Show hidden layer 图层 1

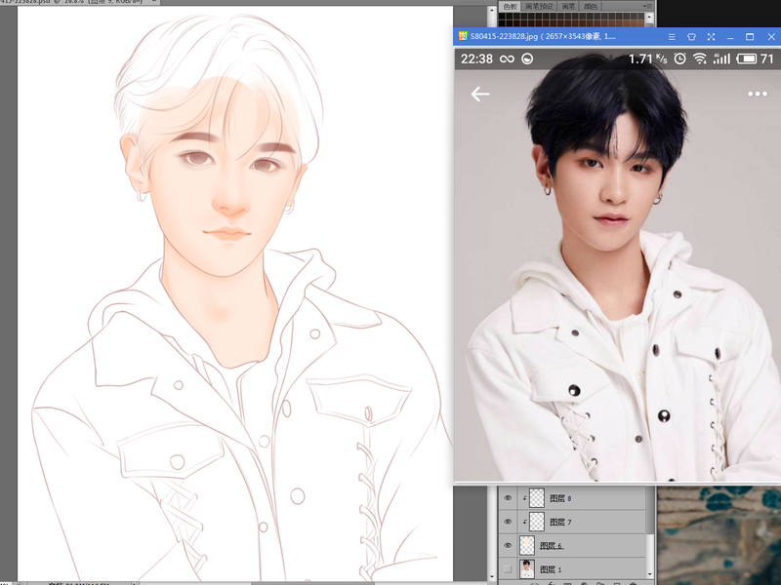pyautogui.click(x=508, y=568)
